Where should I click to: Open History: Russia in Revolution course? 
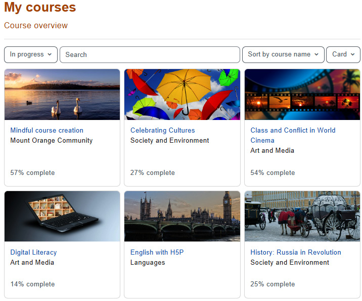tap(296, 252)
